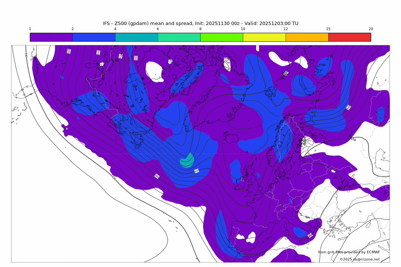This screenshot has width=401, height=267.
Task: Click the colorbar tick label 10
Action: [x=243, y=29]
